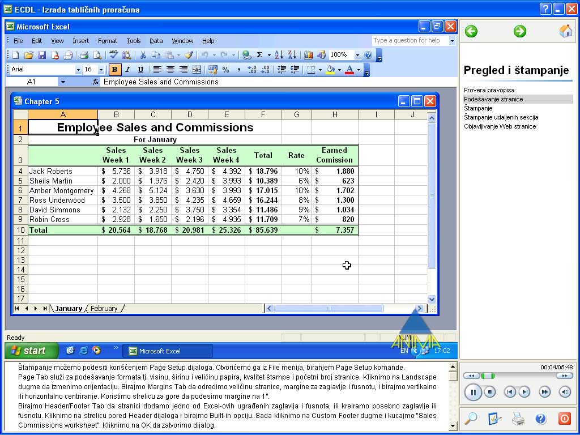Toggle underline formatting on
This screenshot has width=580, height=435.
(x=140, y=69)
